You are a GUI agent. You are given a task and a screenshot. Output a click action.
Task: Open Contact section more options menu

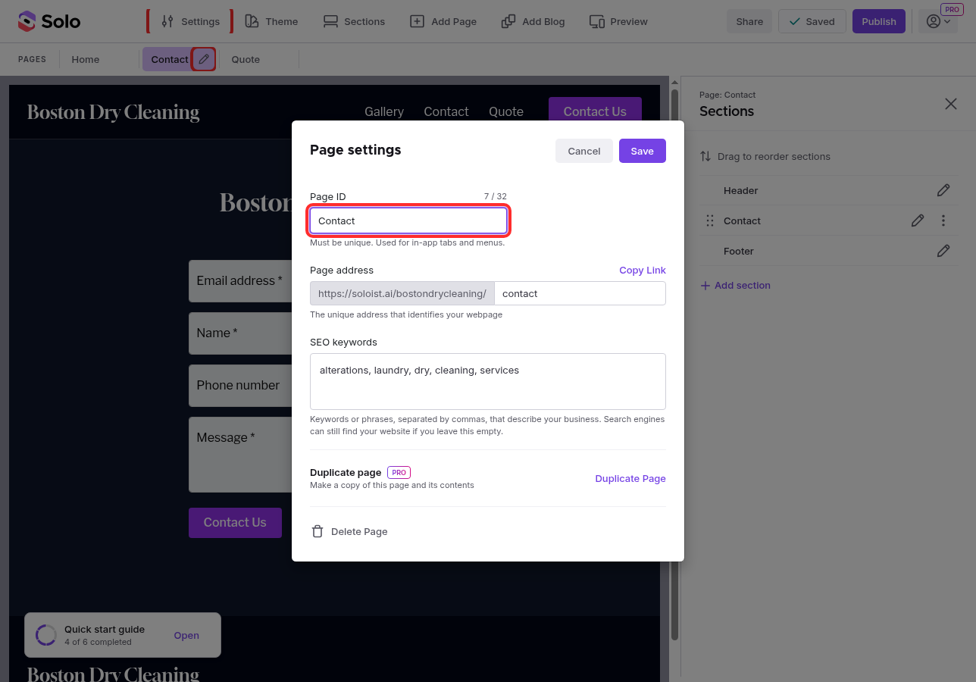(943, 221)
